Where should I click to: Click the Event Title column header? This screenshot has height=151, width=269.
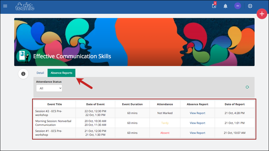click(55, 104)
